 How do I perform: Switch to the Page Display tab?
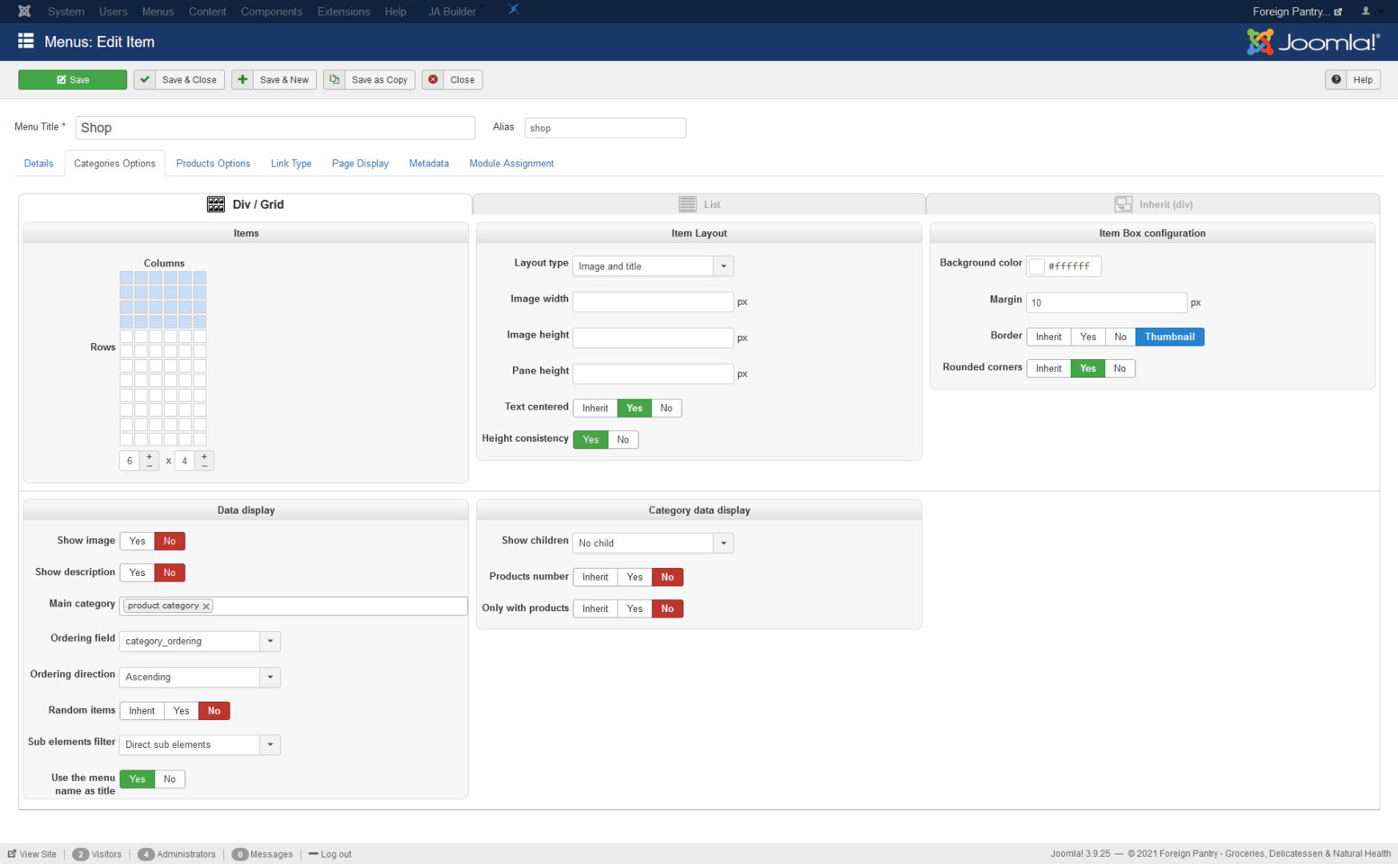pos(360,164)
